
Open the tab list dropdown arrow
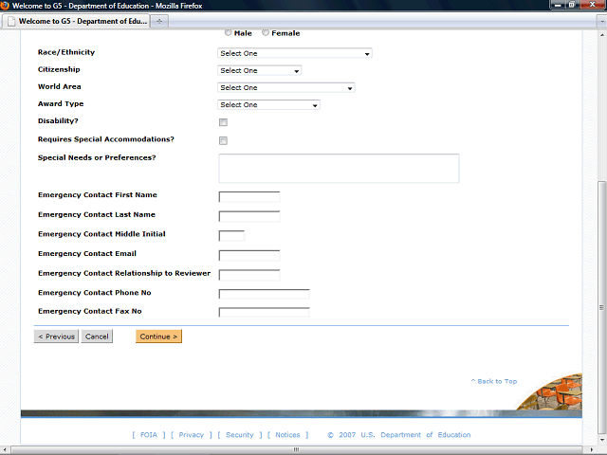point(602,22)
